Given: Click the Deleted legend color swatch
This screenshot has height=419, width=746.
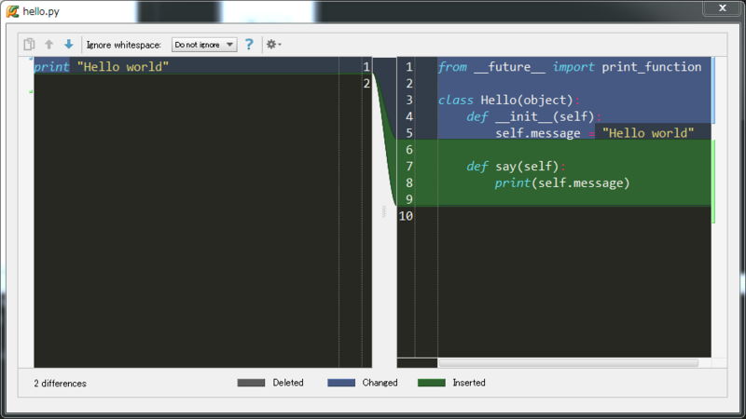Looking at the screenshot, I should [x=251, y=383].
